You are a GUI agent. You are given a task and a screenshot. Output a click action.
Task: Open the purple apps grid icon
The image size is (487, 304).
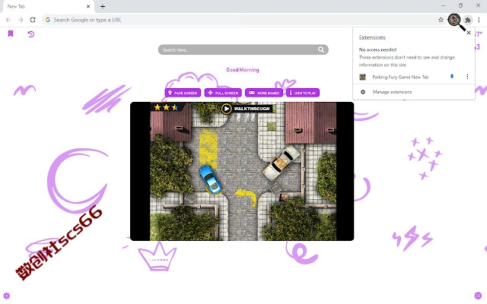click(x=478, y=296)
